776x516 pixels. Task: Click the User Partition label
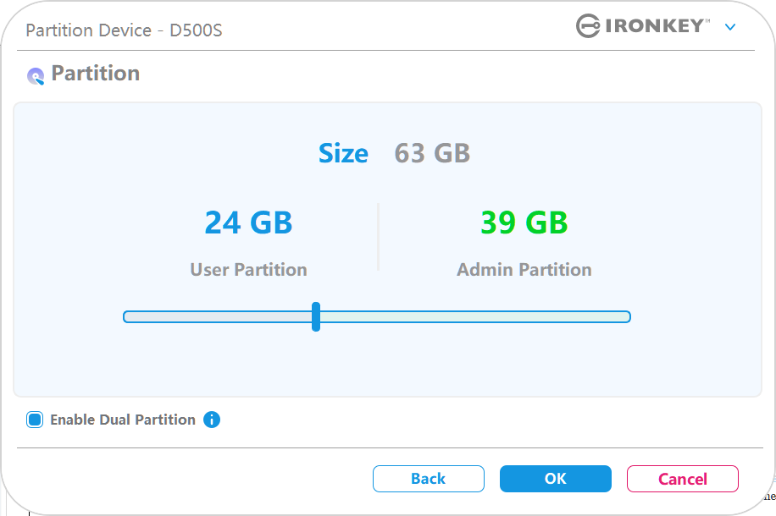[x=248, y=270]
